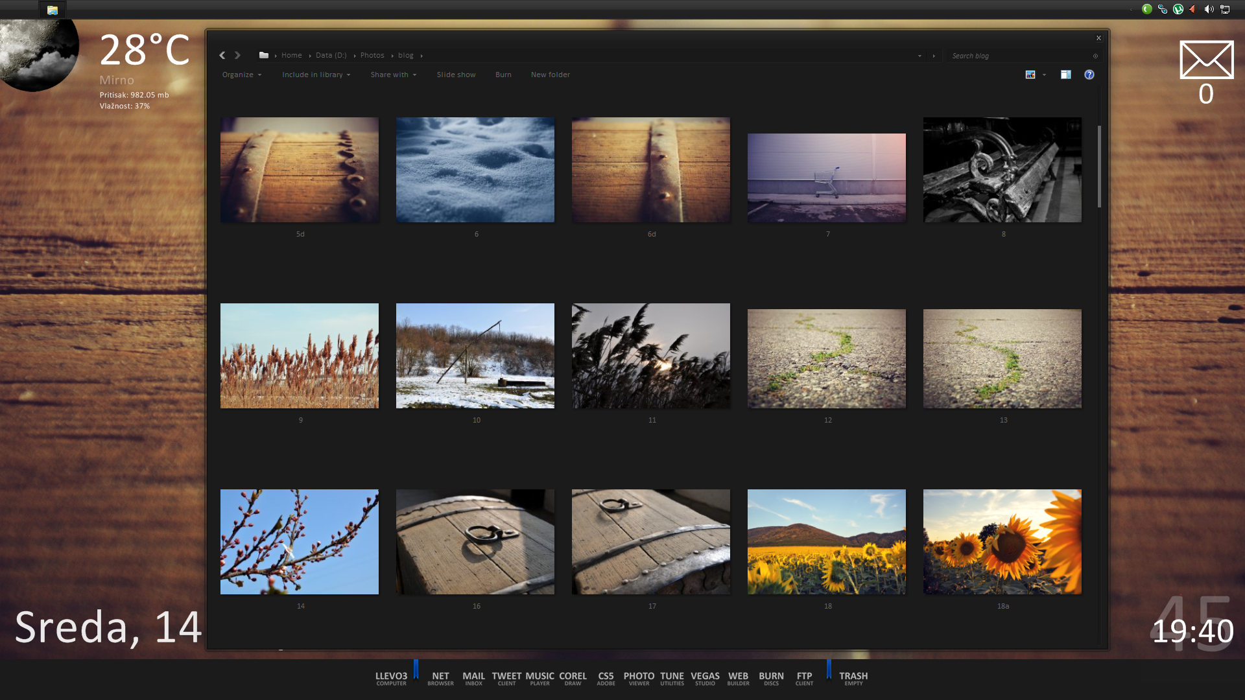
Task: Navigate to Photos in breadcrumb
Action: click(372, 55)
